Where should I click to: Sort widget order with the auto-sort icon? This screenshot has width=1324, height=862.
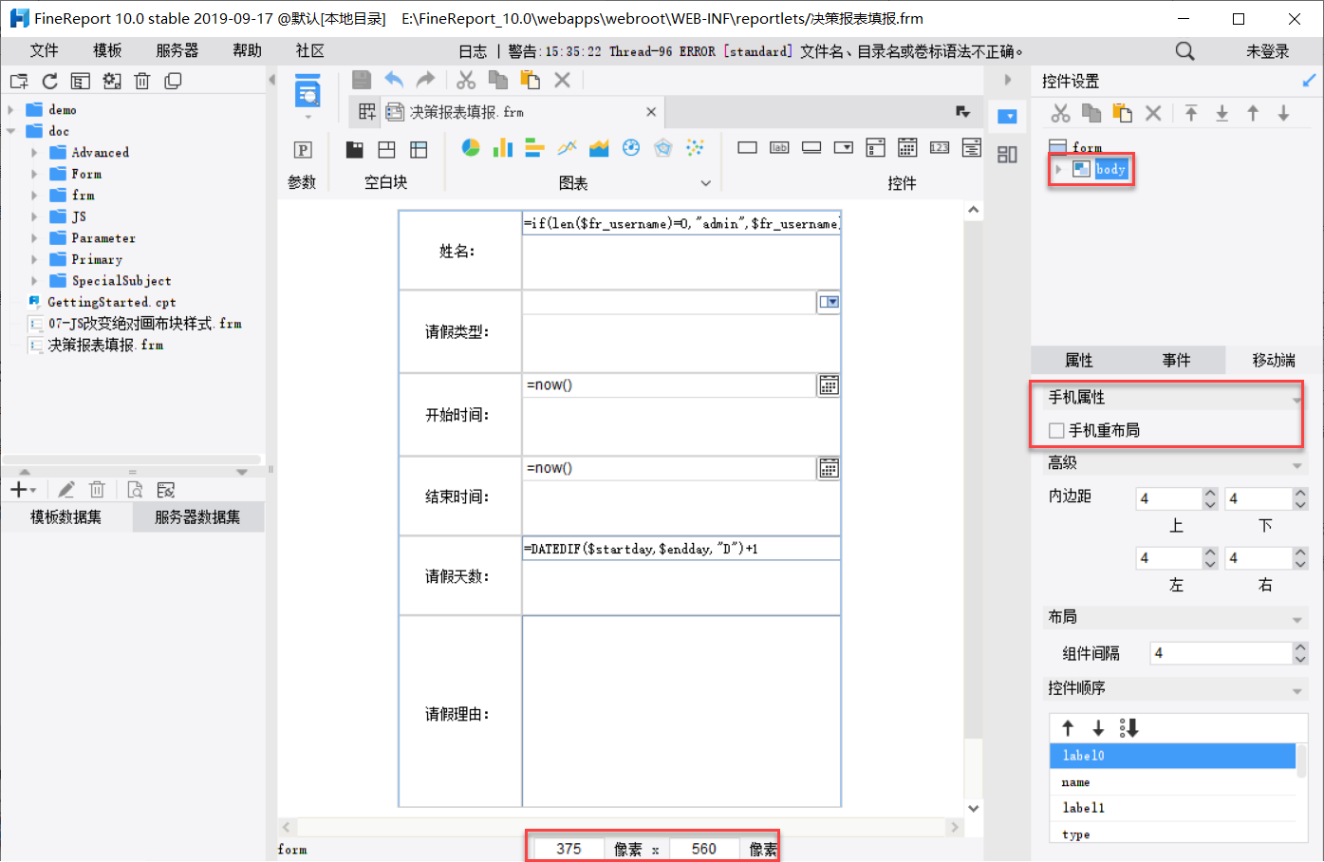(x=1128, y=728)
